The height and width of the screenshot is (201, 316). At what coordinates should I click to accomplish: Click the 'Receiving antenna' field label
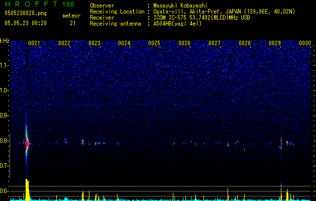coord(116,24)
